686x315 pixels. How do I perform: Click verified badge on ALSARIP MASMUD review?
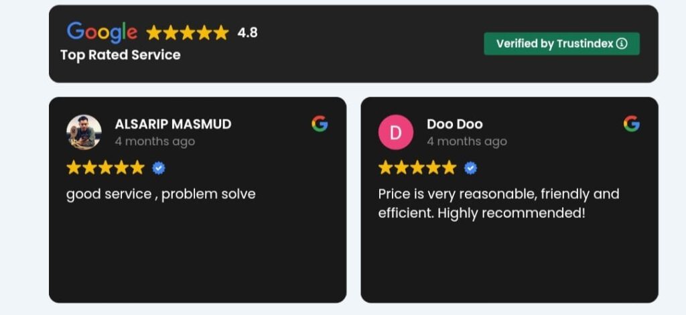(159, 168)
